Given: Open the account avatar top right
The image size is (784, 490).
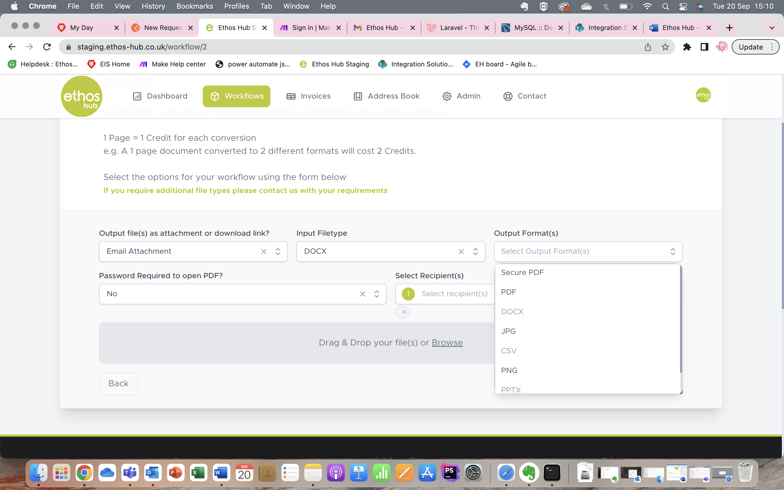Looking at the screenshot, I should [703, 95].
